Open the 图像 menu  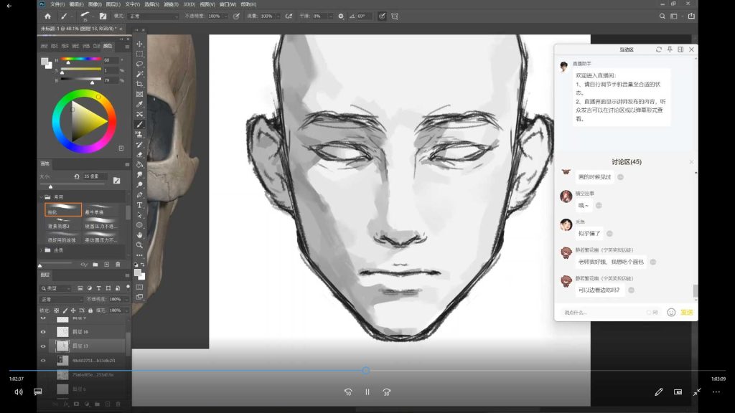(95, 4)
